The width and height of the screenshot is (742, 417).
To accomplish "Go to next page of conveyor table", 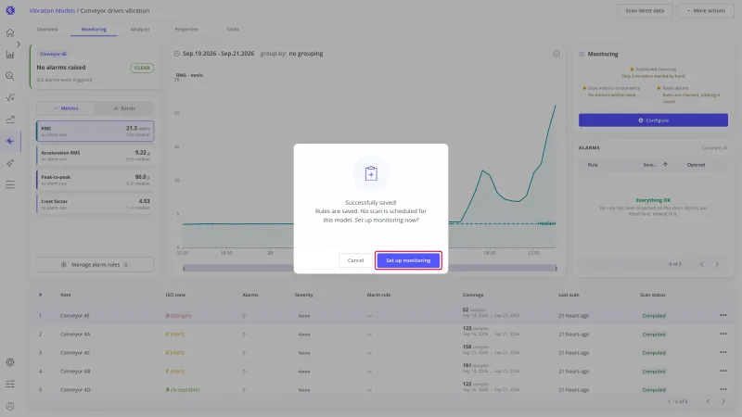I will pos(723,401).
